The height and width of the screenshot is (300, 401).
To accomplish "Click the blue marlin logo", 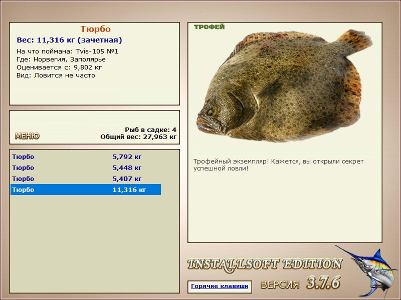I will 368,271.
